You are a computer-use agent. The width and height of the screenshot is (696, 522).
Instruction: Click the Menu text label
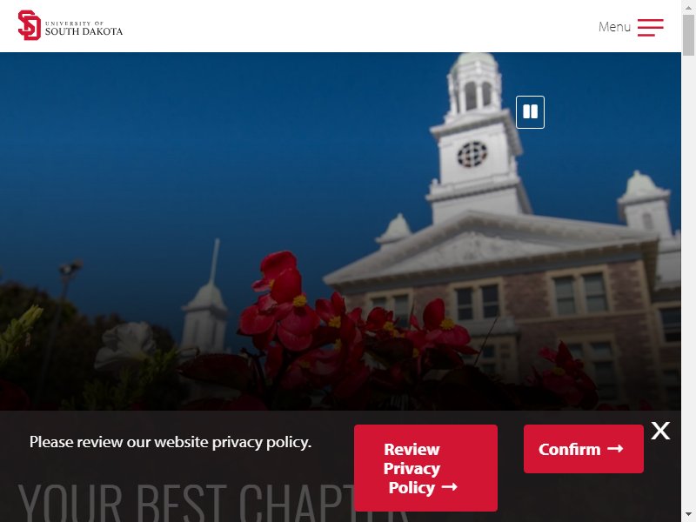point(614,27)
